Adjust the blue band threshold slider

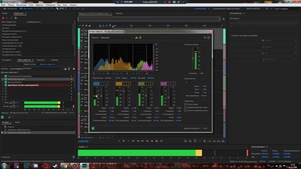click(101, 96)
